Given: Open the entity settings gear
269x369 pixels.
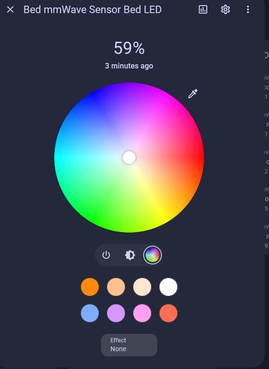Looking at the screenshot, I should pyautogui.click(x=225, y=10).
